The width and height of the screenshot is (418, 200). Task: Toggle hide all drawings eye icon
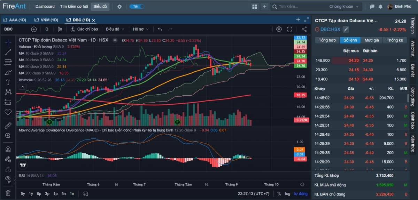point(8,179)
